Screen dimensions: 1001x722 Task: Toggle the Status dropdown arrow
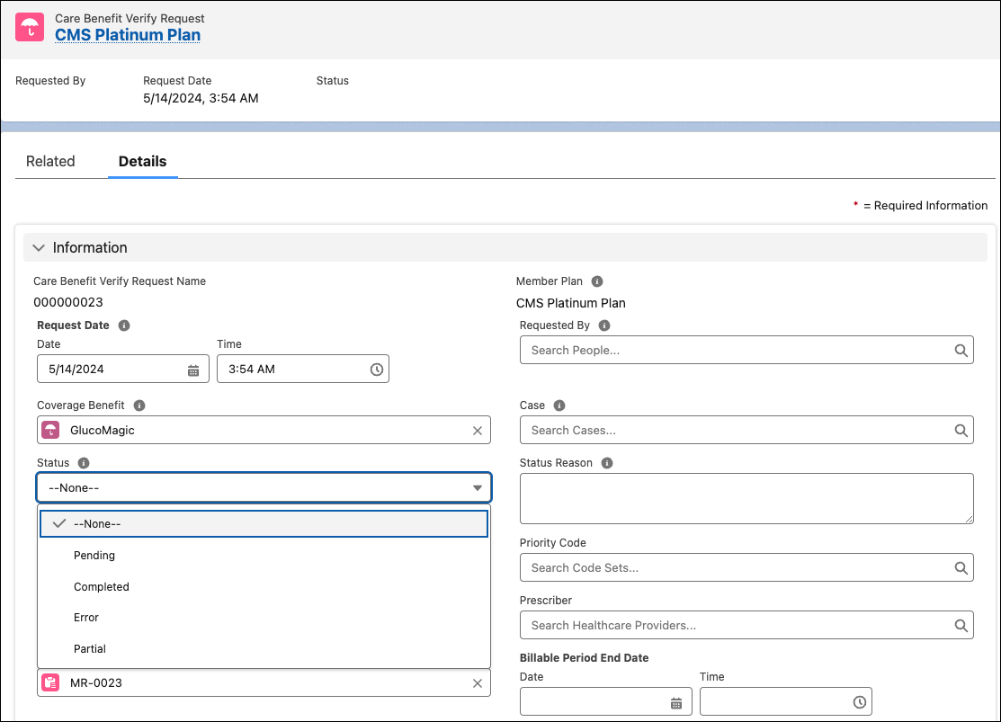pyautogui.click(x=478, y=488)
